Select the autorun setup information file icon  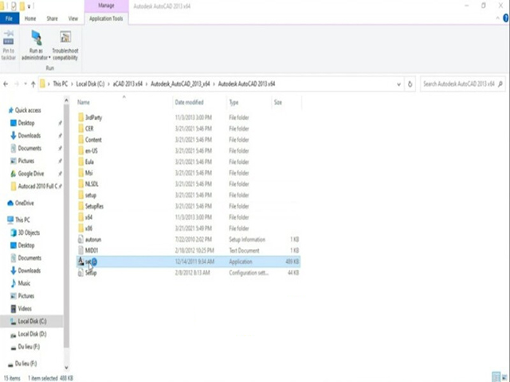point(80,240)
